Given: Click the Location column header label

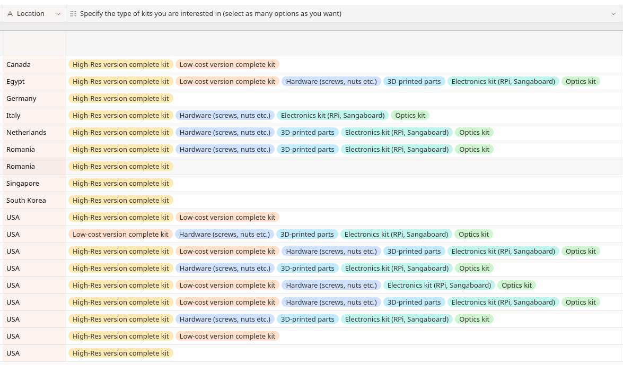Looking at the screenshot, I should tap(31, 14).
